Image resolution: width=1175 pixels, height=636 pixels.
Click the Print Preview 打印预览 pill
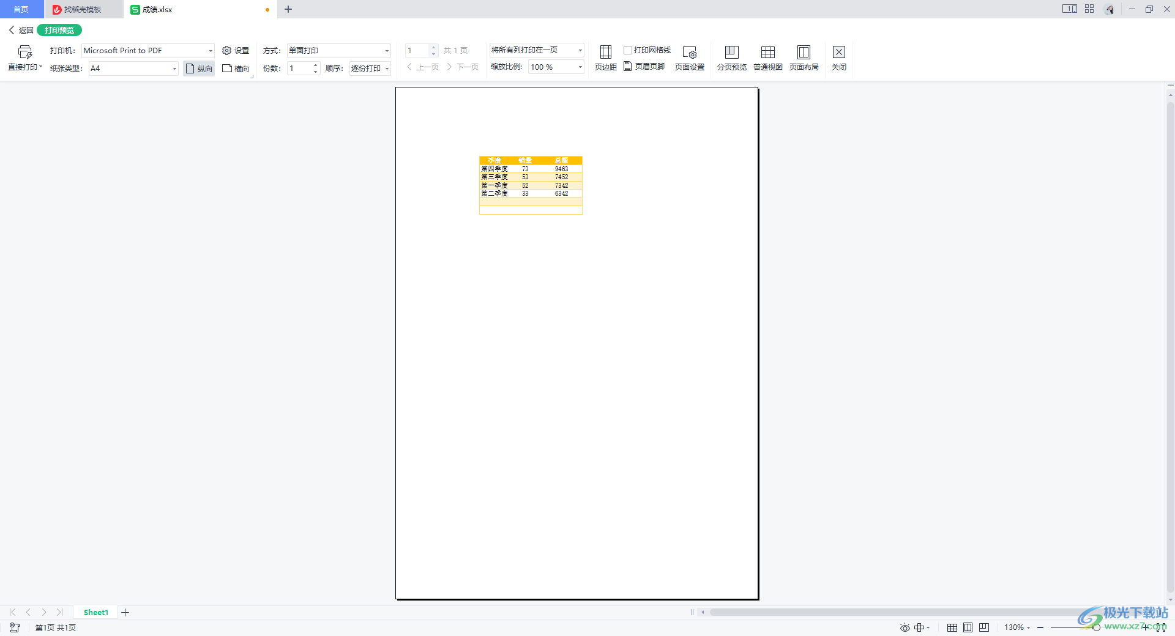click(x=59, y=30)
